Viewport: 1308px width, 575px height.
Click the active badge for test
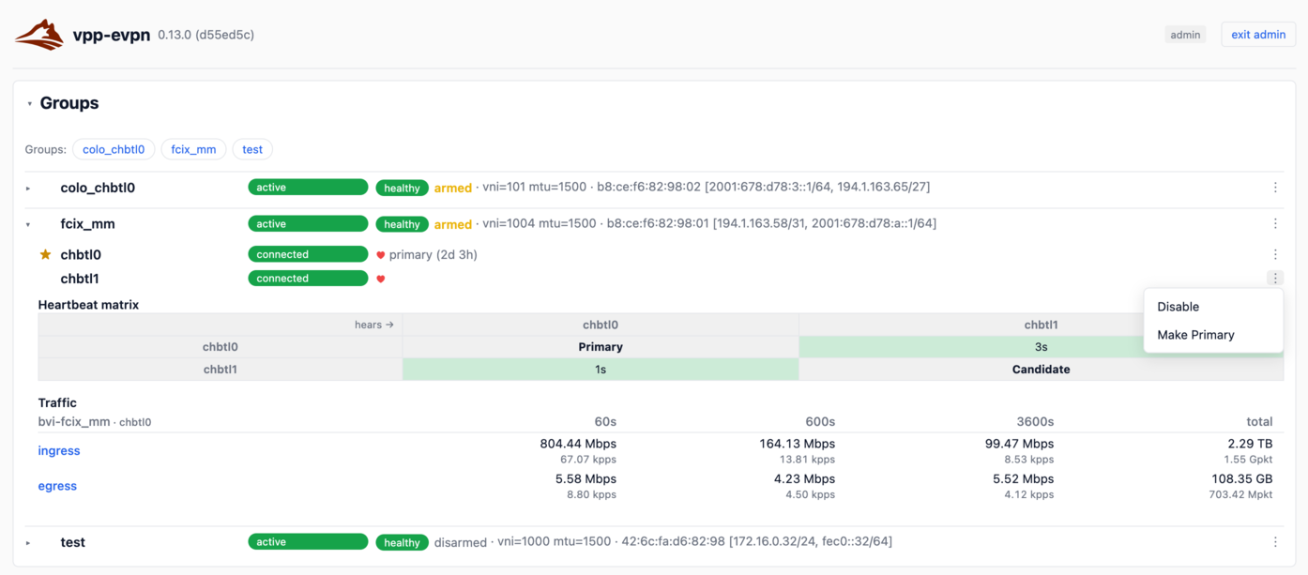click(308, 542)
